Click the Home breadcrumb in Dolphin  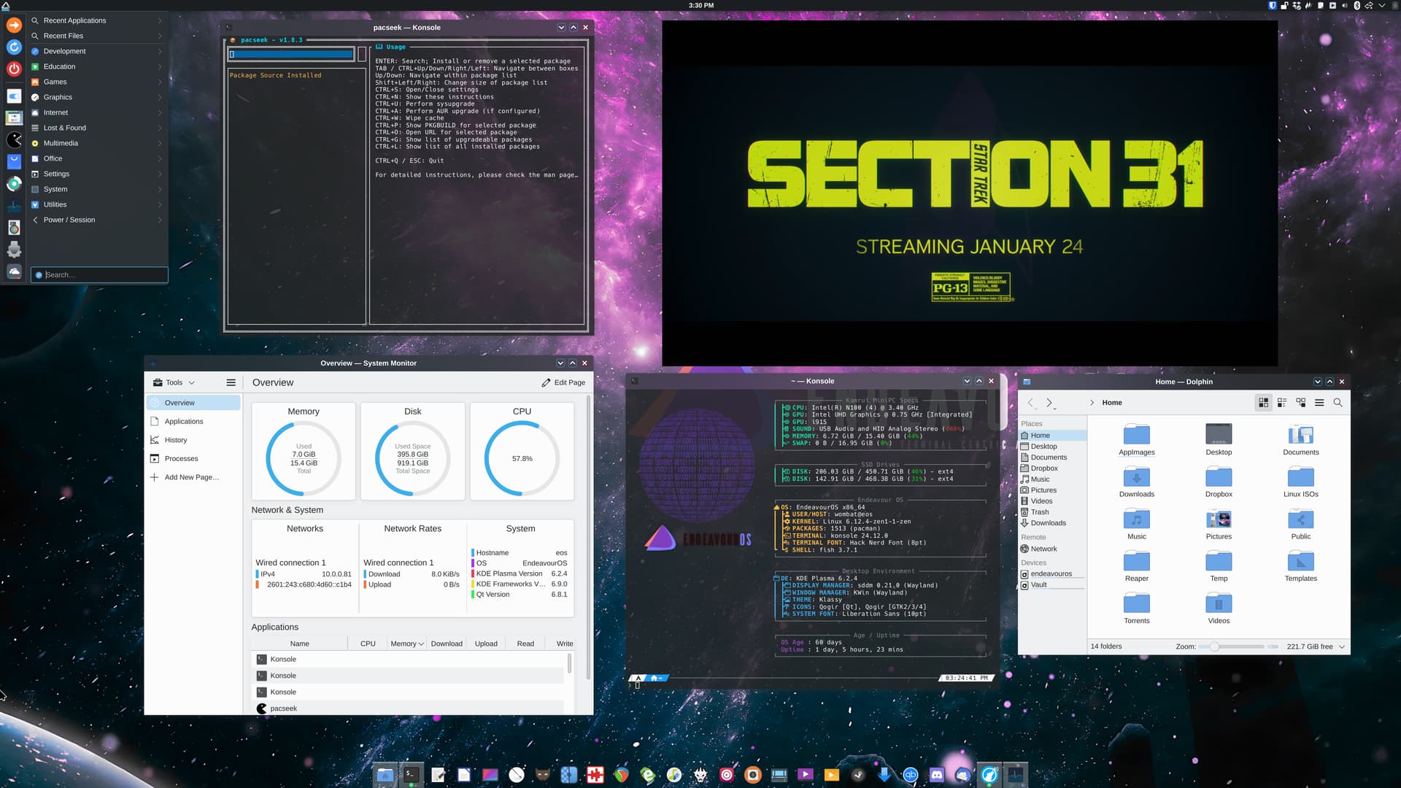1112,403
